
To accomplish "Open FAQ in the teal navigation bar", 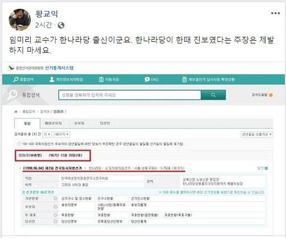I will pyautogui.click(x=155, y=79).
